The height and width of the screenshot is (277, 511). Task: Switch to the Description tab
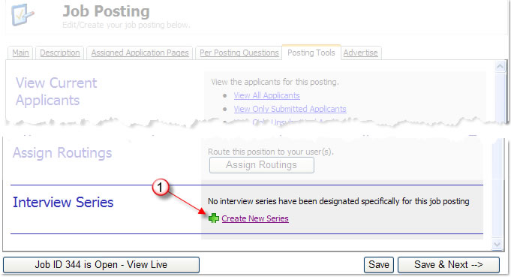pyautogui.click(x=60, y=53)
